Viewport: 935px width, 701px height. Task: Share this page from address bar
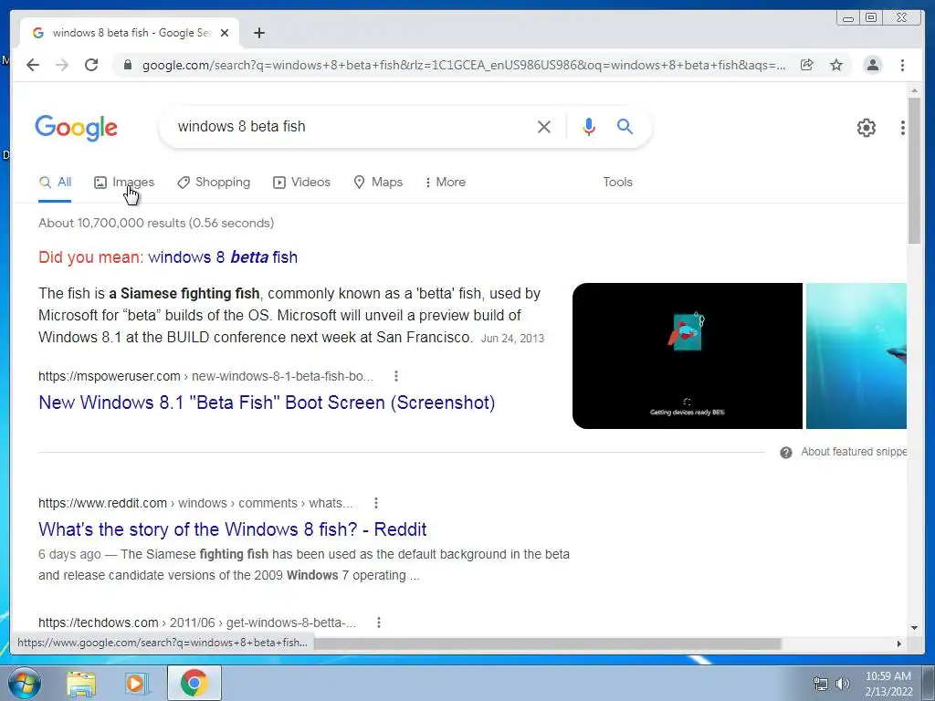[807, 65]
